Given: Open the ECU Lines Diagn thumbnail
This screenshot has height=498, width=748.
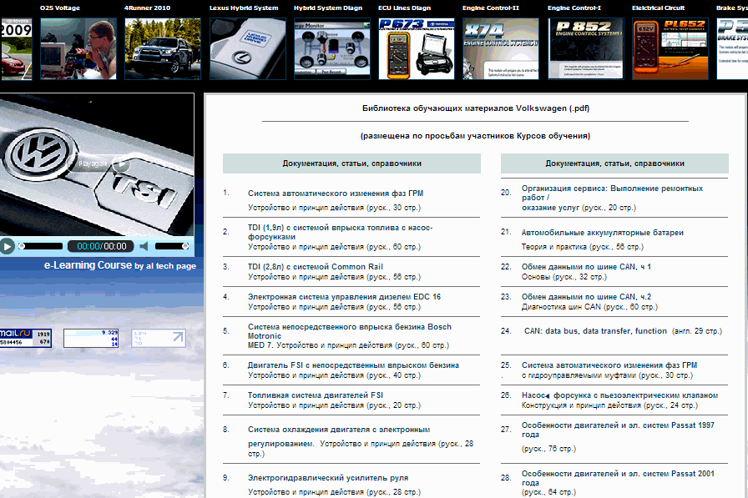Looking at the screenshot, I should tap(417, 48).
